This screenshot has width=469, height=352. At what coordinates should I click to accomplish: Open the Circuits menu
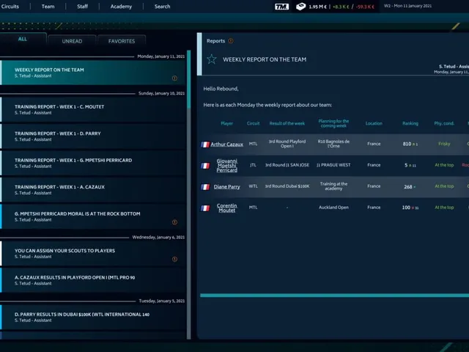(10, 7)
